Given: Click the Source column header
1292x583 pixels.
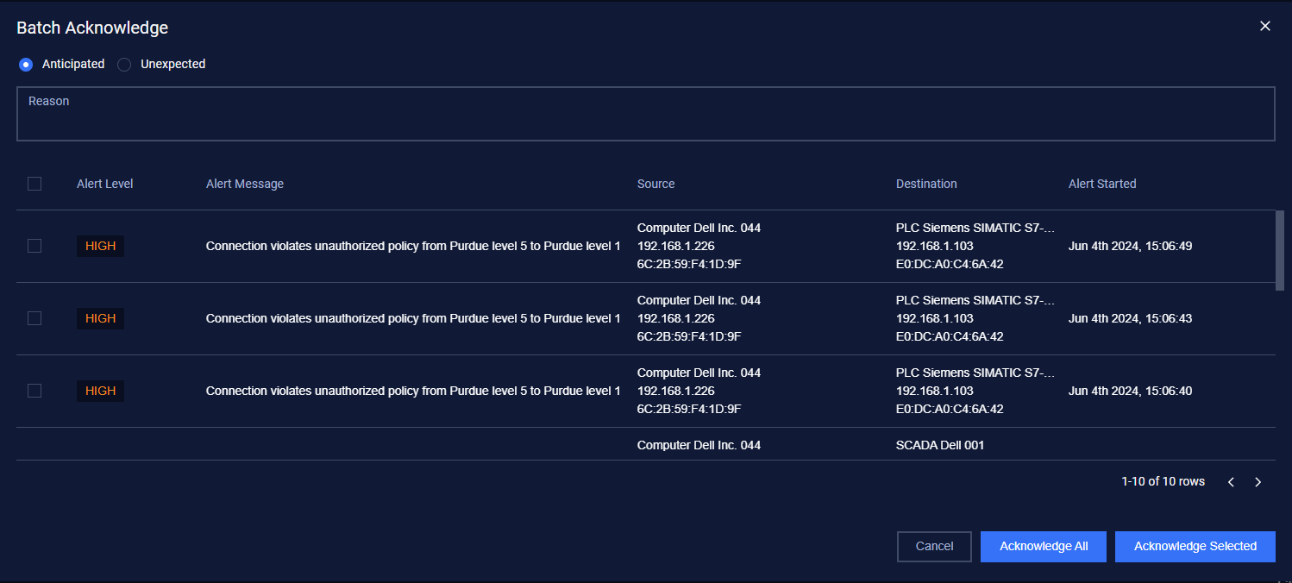Looking at the screenshot, I should (x=655, y=184).
